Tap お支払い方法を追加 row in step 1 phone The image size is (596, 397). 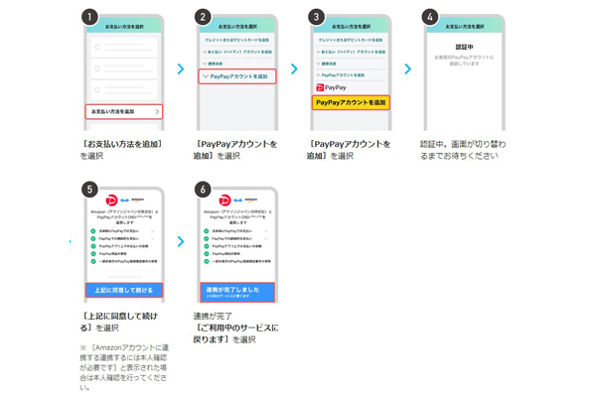point(124,112)
